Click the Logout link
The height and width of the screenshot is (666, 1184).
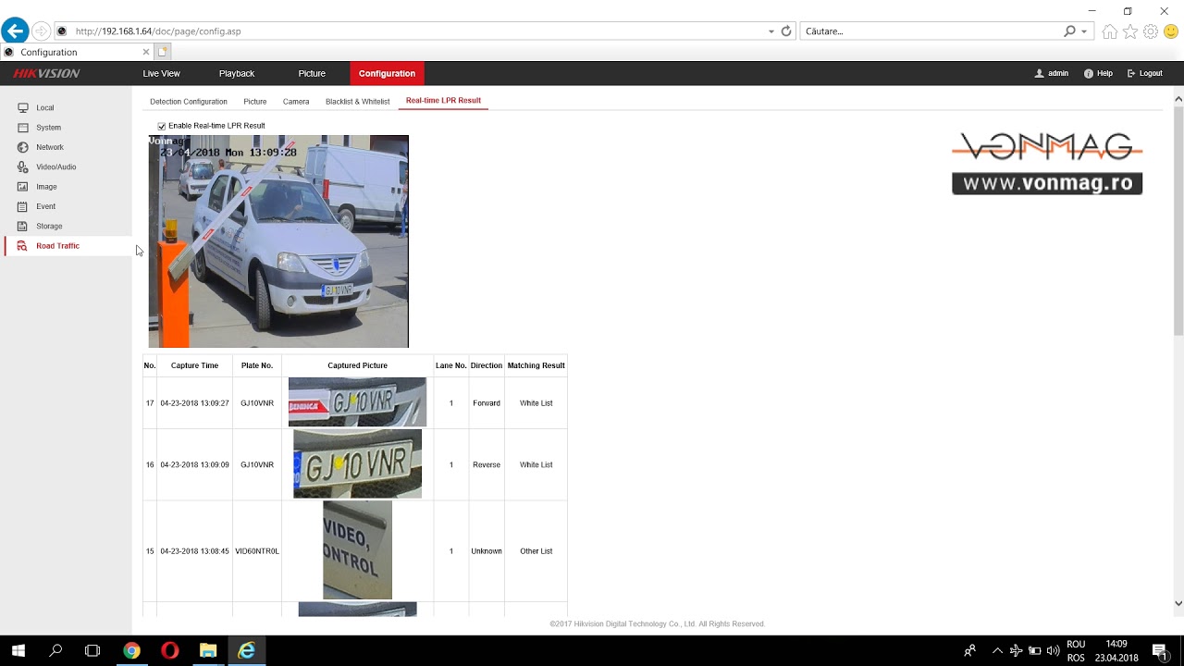(1145, 73)
